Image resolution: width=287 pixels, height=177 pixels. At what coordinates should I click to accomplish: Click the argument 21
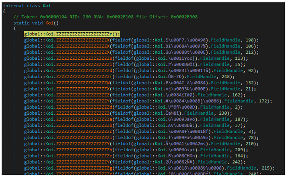click(x=248, y=89)
